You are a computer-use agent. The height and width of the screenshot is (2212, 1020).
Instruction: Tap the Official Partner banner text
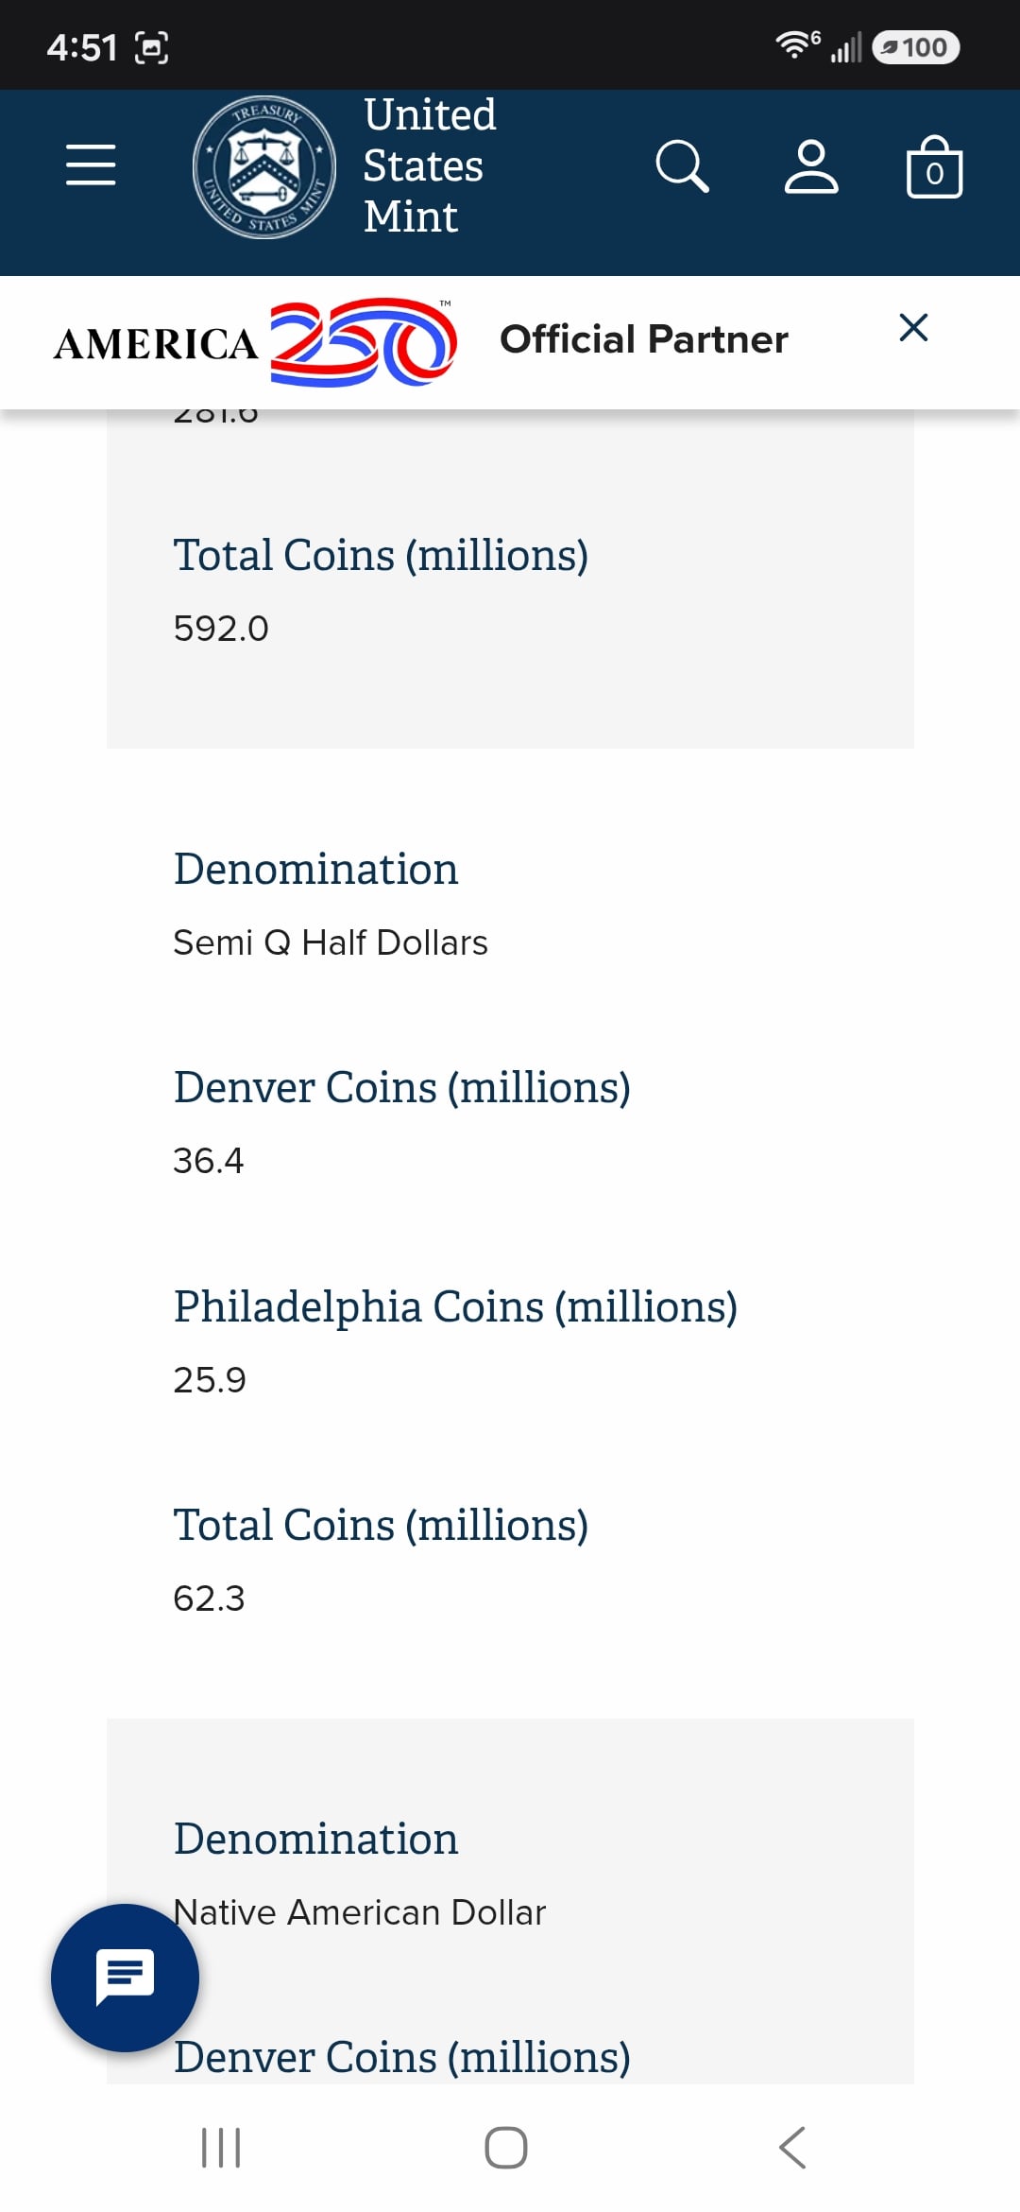(x=643, y=339)
